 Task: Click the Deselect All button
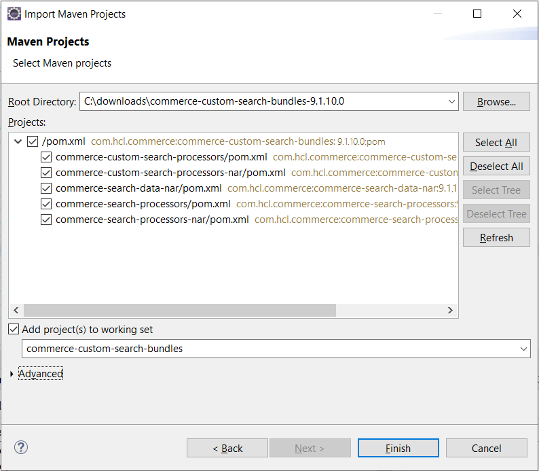(496, 166)
